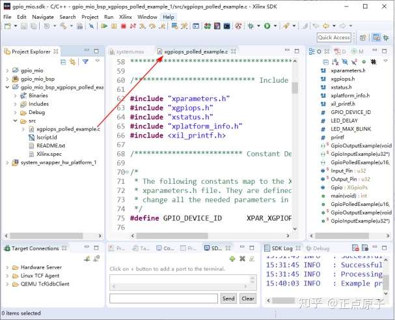
Task: Open the Xilinx menu
Action: 126,16
